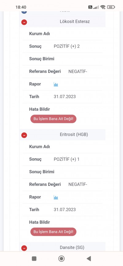Select the Lökosit Esteraz header title
123x266 pixels.
[75, 22]
